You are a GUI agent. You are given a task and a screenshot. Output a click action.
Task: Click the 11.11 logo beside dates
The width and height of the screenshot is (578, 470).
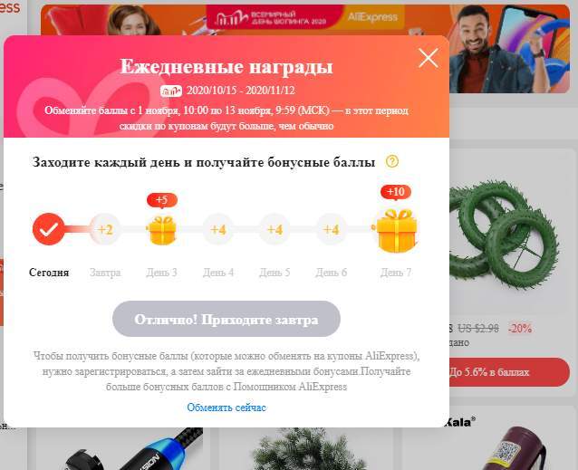point(171,91)
